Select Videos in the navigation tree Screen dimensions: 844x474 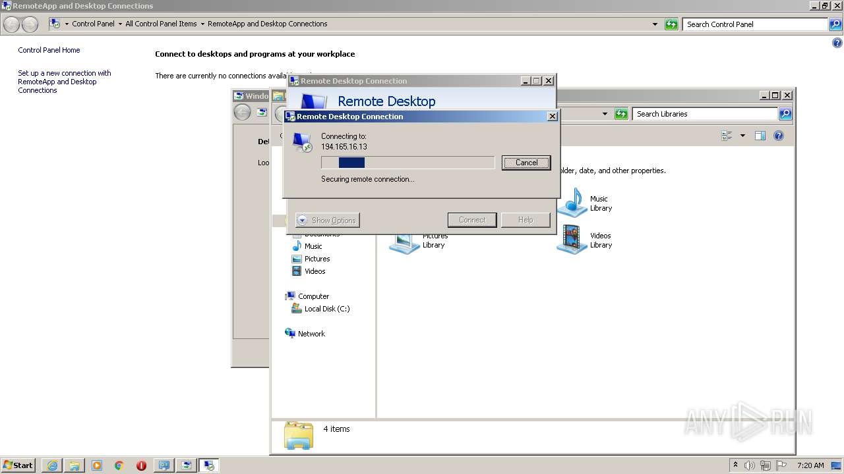(309, 271)
